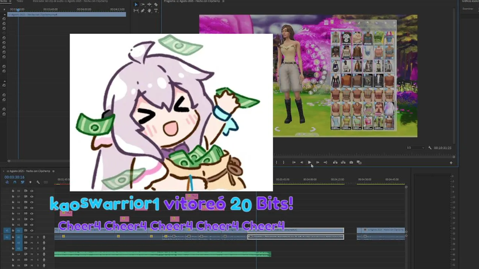Open the Comparison View button
The width and height of the screenshot is (479, 269).
[x=359, y=163]
